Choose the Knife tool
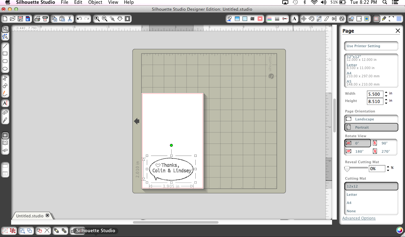The width and height of the screenshot is (405, 237). pyautogui.click(x=5, y=120)
